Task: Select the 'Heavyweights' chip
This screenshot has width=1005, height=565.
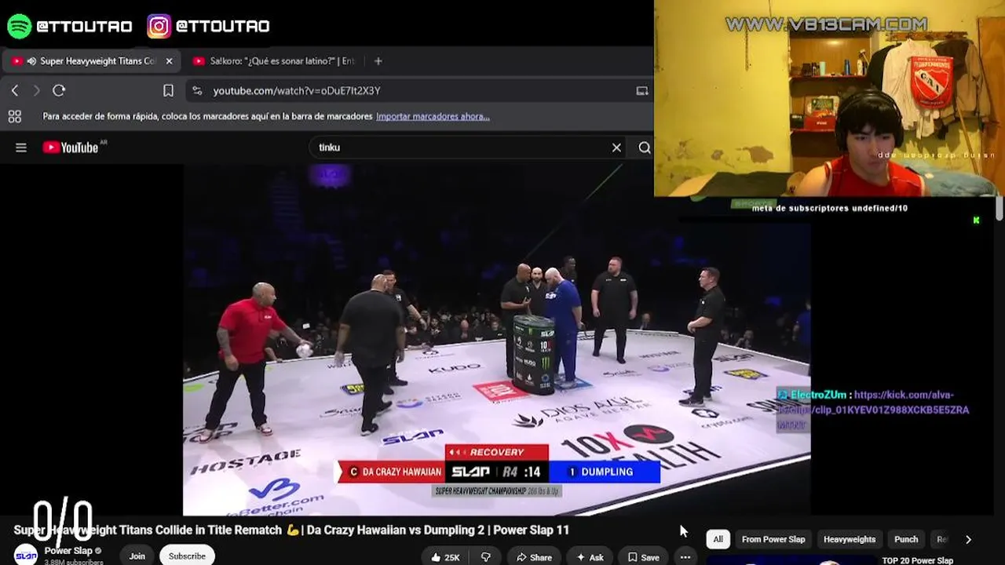Action: 850,539
